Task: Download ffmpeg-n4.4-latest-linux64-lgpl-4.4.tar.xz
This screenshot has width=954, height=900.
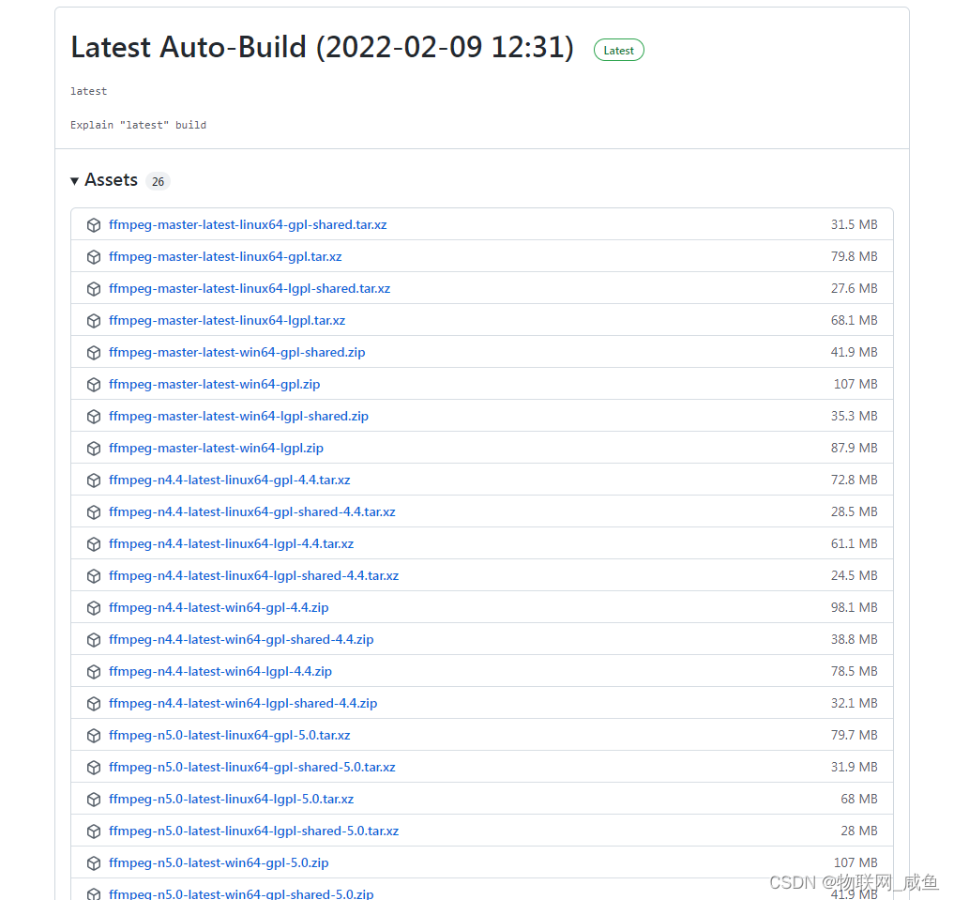Action: pos(231,543)
